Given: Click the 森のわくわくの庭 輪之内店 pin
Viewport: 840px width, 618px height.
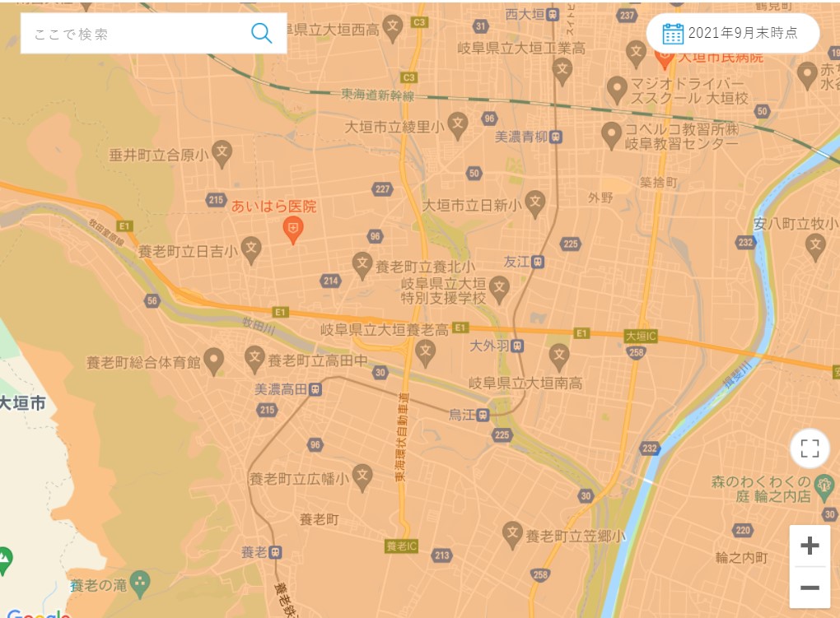Looking at the screenshot, I should coord(824,486).
